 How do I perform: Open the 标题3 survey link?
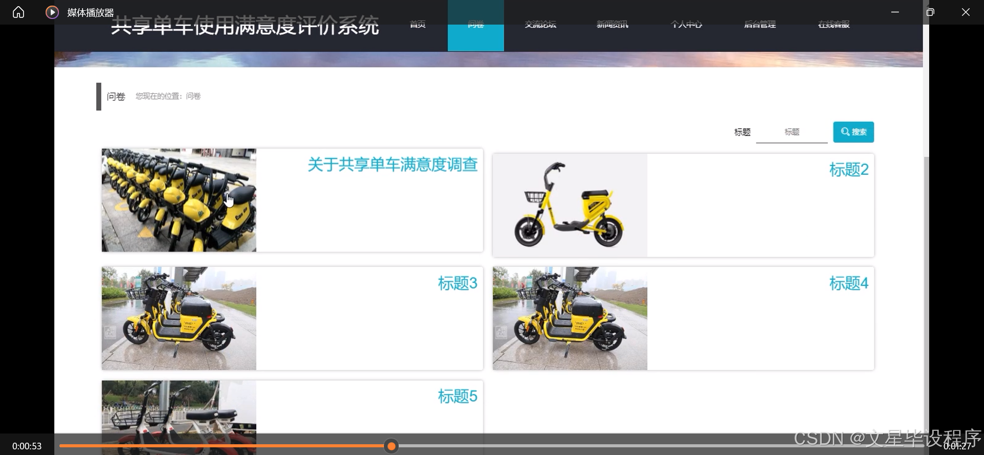pos(458,283)
